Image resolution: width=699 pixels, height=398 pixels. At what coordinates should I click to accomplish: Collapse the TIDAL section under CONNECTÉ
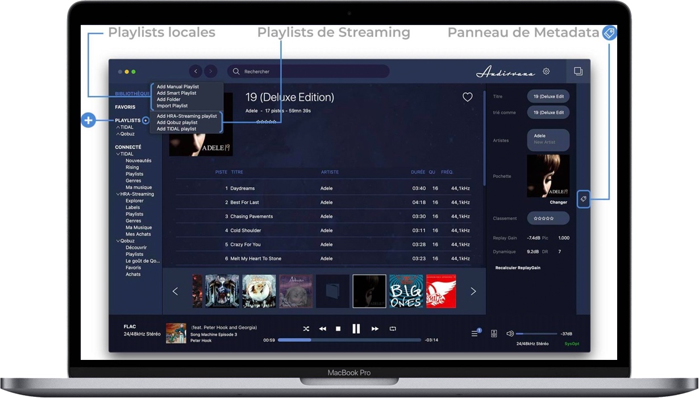click(118, 154)
